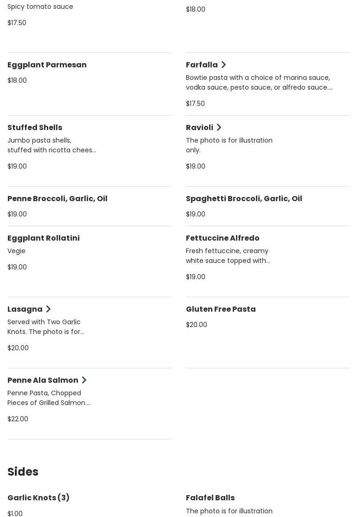Open the Ravioli dish title

click(199, 127)
